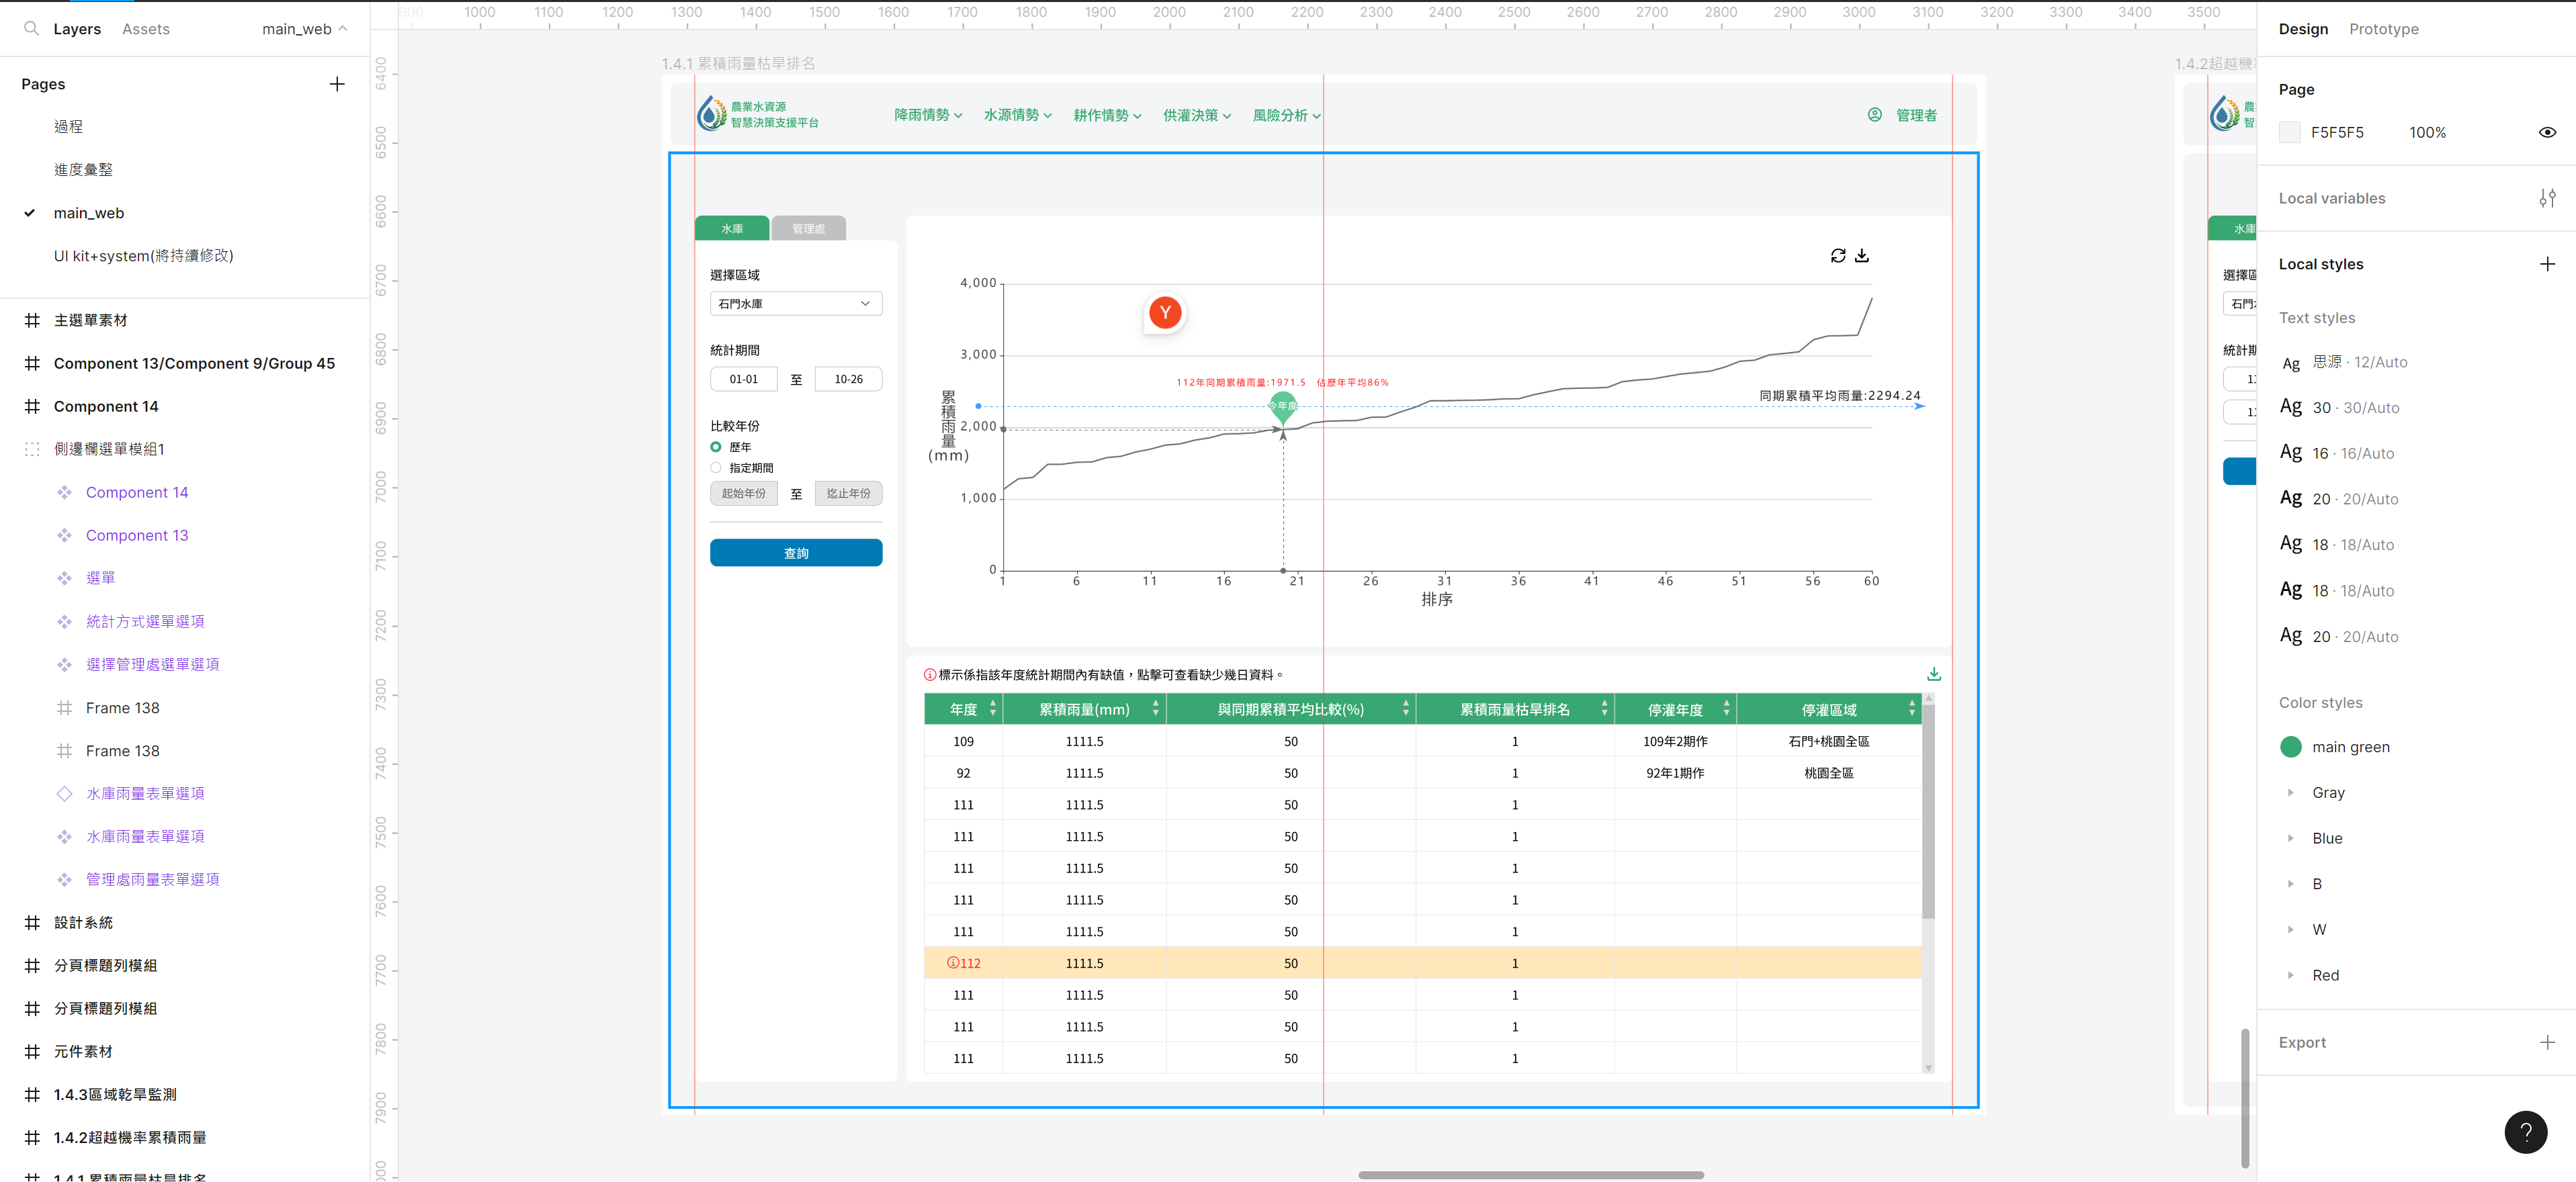Open the 進度彙整 page
Image resolution: width=2576 pixels, height=1182 pixels.
(x=83, y=170)
